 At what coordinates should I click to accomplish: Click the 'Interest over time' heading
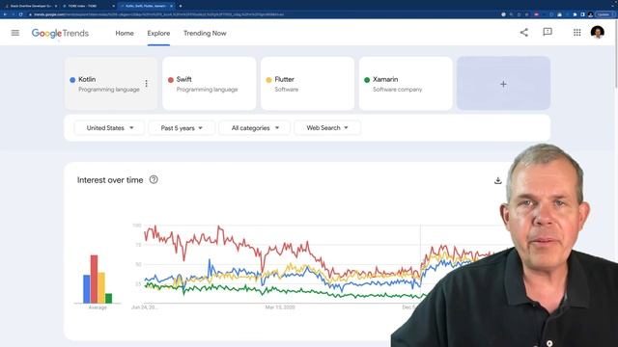point(110,180)
